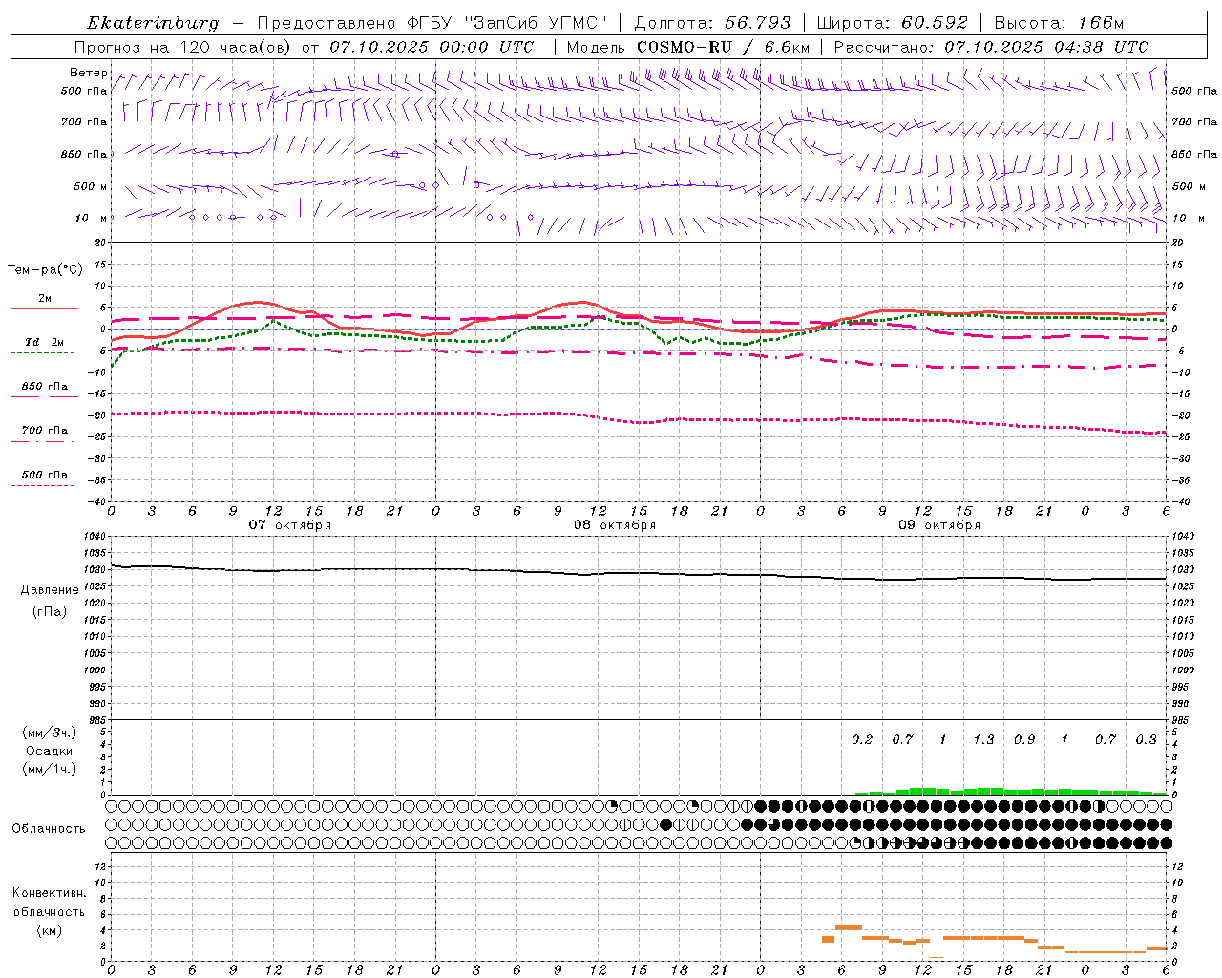Click the Ветер wind panel label

[89, 73]
